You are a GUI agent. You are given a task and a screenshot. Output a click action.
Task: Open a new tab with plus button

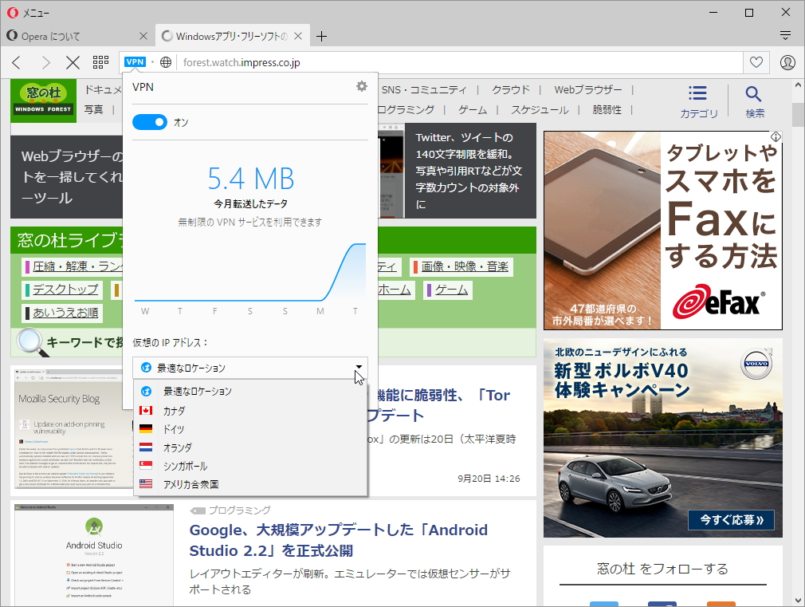coord(321,36)
